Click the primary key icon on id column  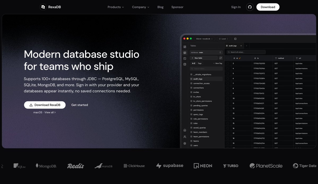pyautogui.click(x=240, y=58)
